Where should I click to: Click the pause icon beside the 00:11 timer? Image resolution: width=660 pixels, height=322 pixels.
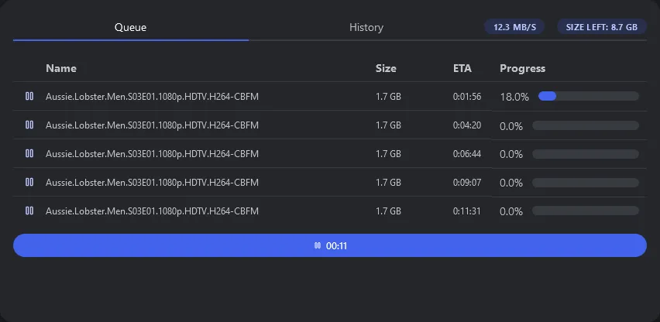tap(318, 246)
